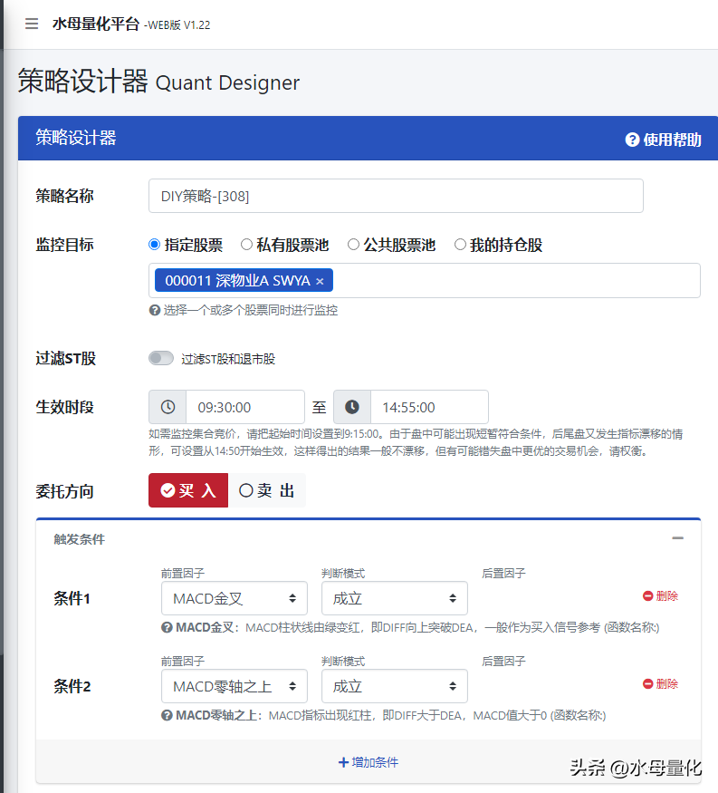Delete 条件2
The height and width of the screenshot is (793, 718).
click(x=660, y=684)
